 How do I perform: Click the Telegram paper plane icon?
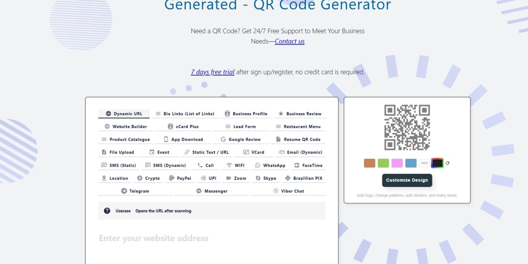coord(124,191)
